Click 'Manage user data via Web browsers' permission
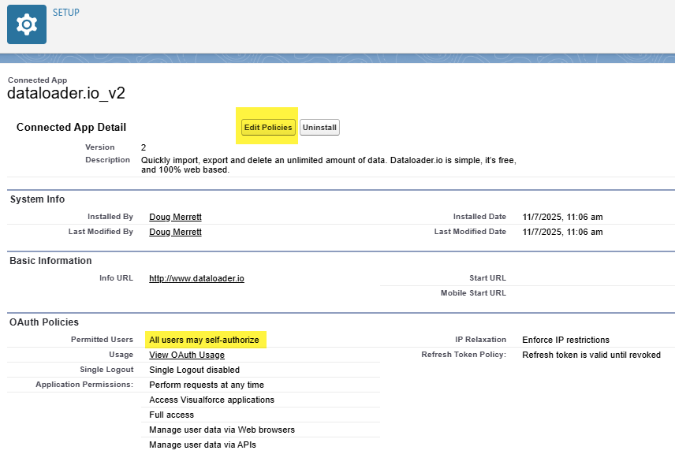Viewport: 675px width, 454px height. point(222,430)
